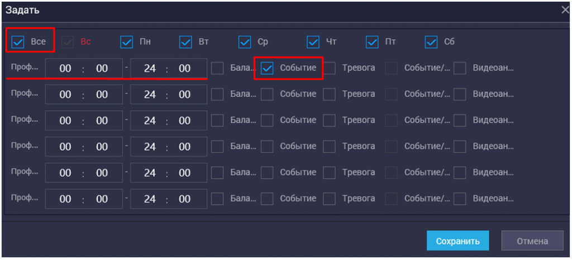Toggle the 'Пн' Monday checkbox
The height and width of the screenshot is (260, 572).
pos(127,42)
